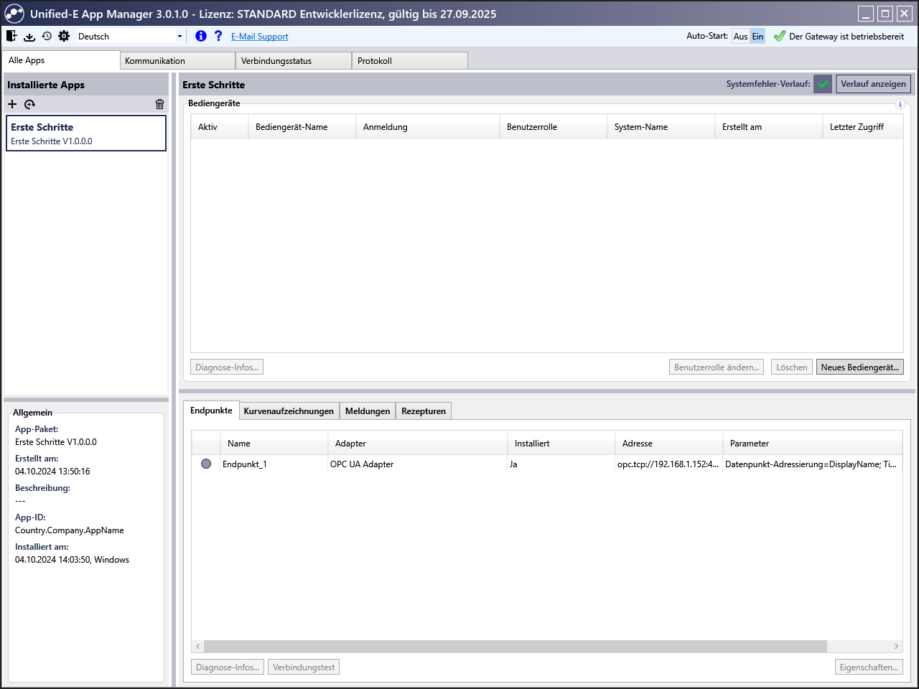The height and width of the screenshot is (689, 919).
Task: Delete selected app with trash icon
Action: [x=159, y=104]
